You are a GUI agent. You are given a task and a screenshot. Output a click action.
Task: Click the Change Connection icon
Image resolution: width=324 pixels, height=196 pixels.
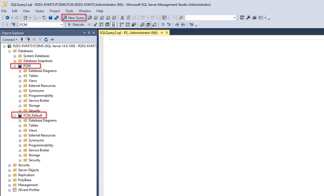[14, 24]
